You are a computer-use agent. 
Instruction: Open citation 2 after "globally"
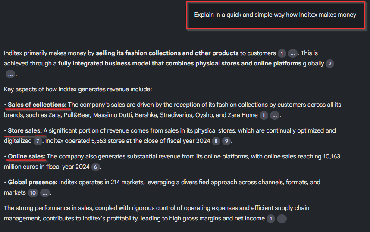coord(330,64)
